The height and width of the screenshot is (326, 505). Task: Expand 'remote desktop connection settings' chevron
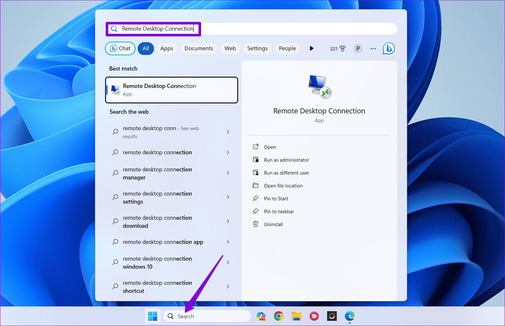click(x=228, y=197)
